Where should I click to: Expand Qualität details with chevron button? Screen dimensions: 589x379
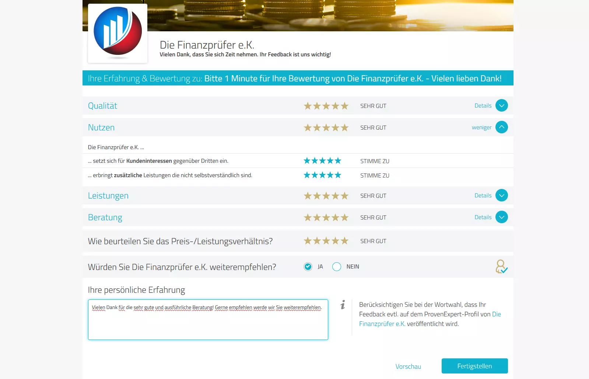coord(501,106)
